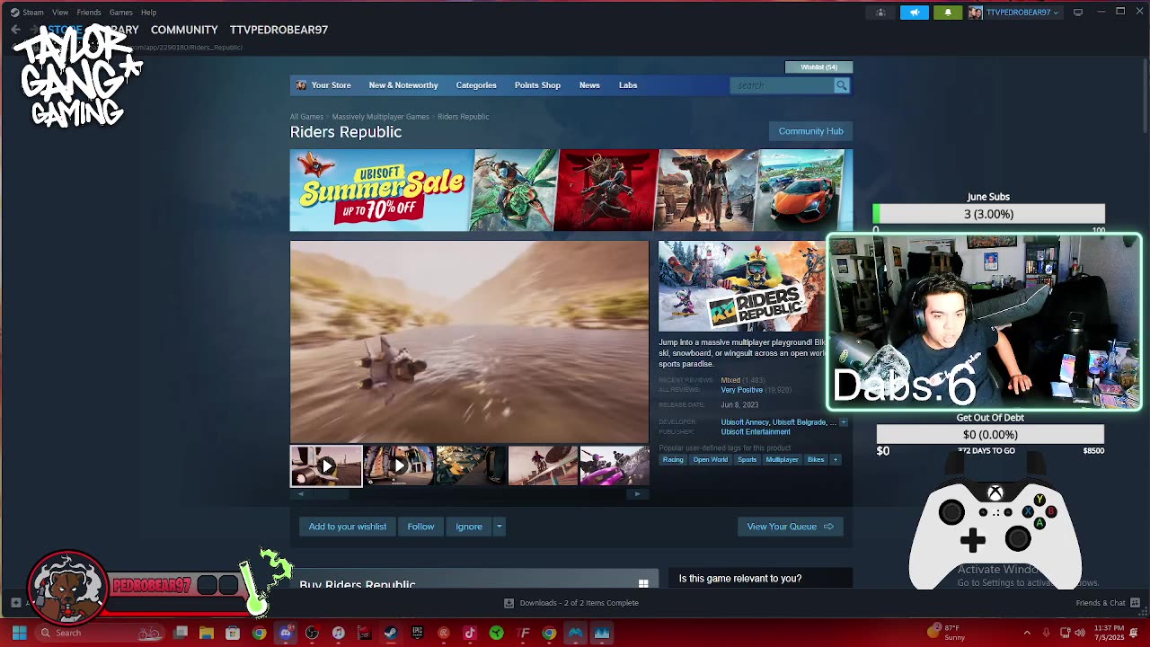Open the Help menu
Viewport: 1150px width, 647px height.
point(149,13)
